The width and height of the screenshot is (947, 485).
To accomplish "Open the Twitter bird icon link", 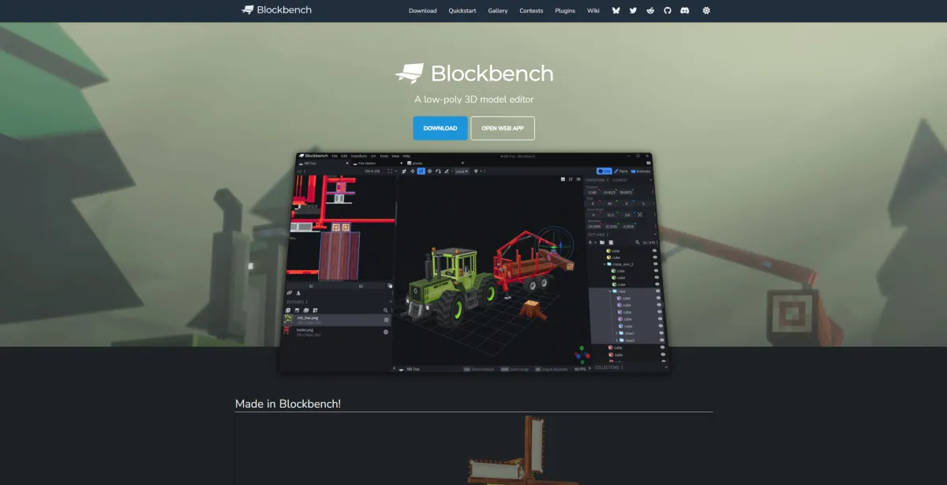I will pyautogui.click(x=633, y=11).
